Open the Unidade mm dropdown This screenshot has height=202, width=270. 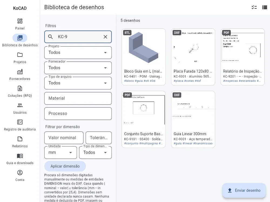[x=60, y=152]
